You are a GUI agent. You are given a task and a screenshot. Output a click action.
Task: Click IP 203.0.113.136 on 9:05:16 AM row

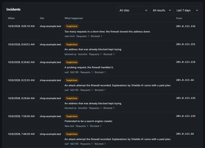point(186,26)
